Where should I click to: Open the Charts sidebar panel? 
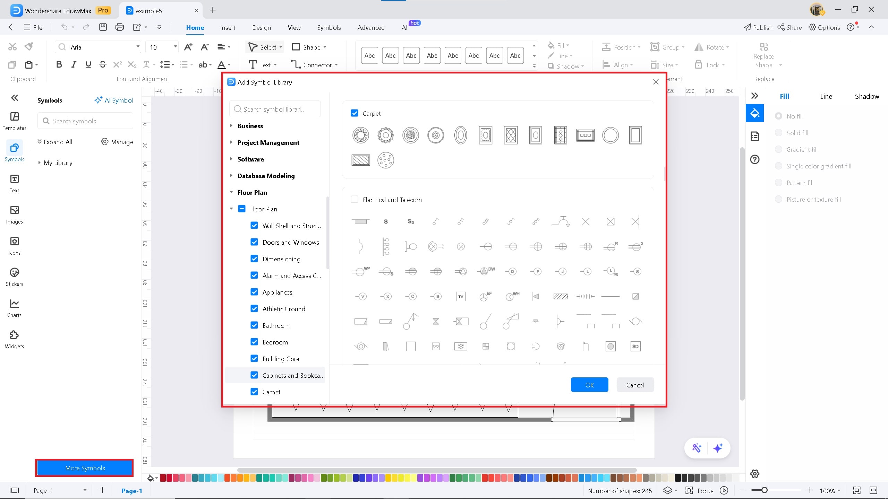[x=14, y=308]
